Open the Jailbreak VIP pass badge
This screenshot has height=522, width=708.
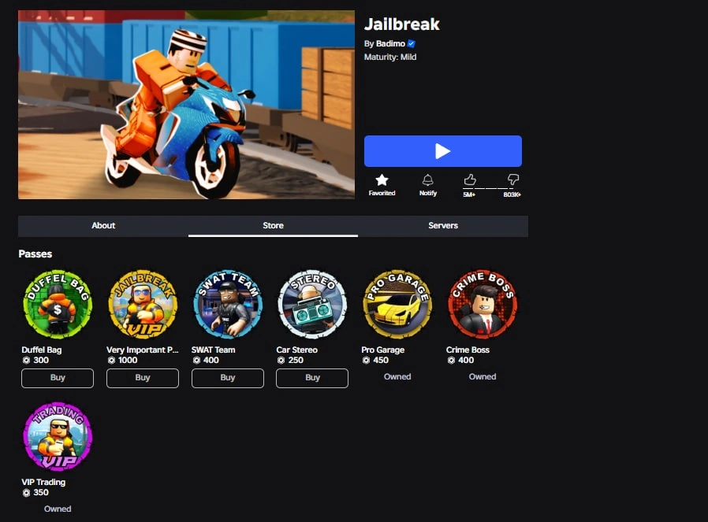click(143, 304)
